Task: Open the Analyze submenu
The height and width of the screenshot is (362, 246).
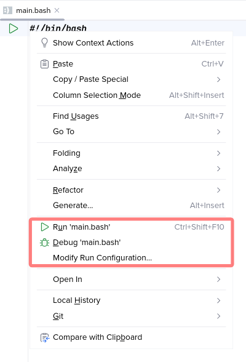Action: point(131,169)
